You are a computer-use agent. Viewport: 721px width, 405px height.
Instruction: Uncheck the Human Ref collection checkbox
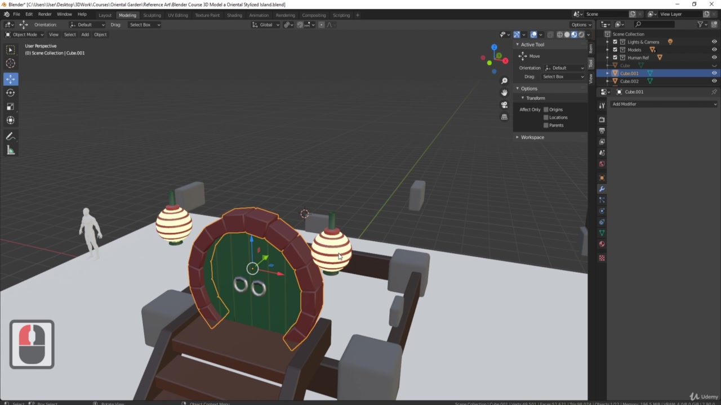coord(615,57)
